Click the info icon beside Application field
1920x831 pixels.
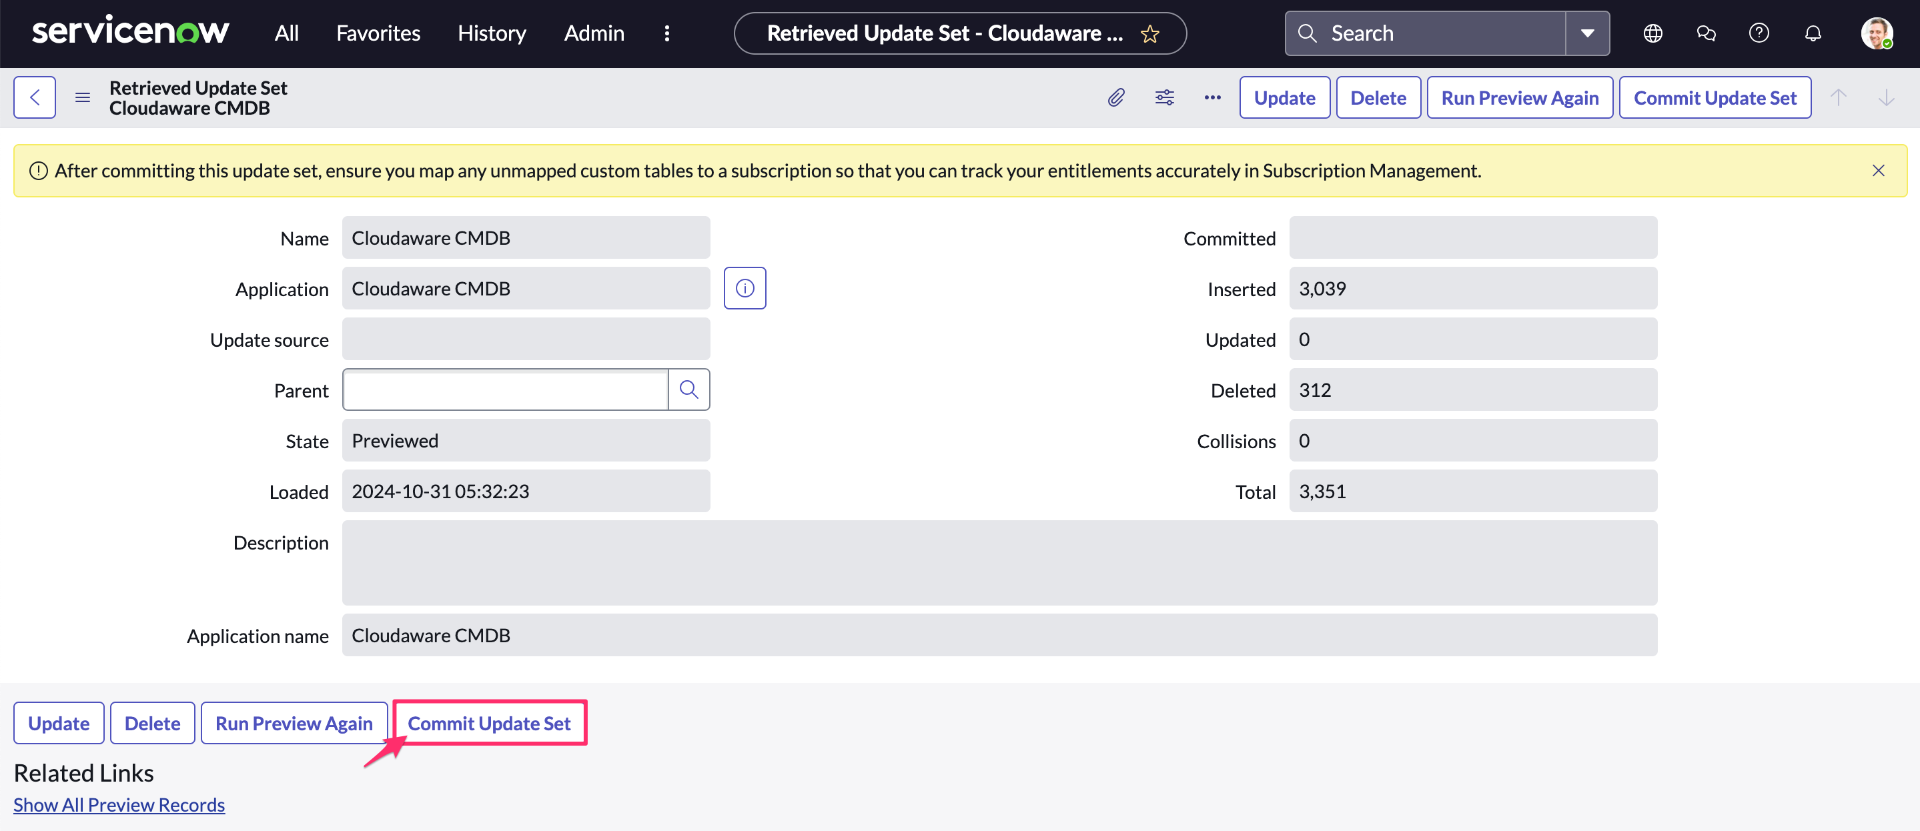click(x=745, y=287)
